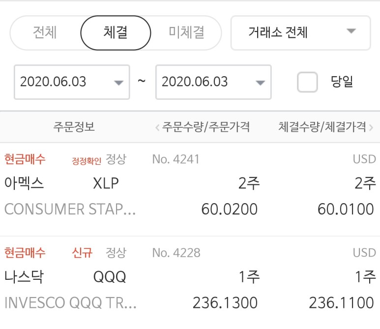
Task: Switch to the 미체결 tab
Action: 186,32
